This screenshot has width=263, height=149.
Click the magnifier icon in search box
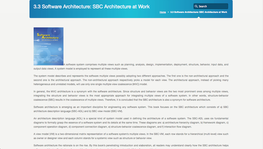click(x=196, y=6)
